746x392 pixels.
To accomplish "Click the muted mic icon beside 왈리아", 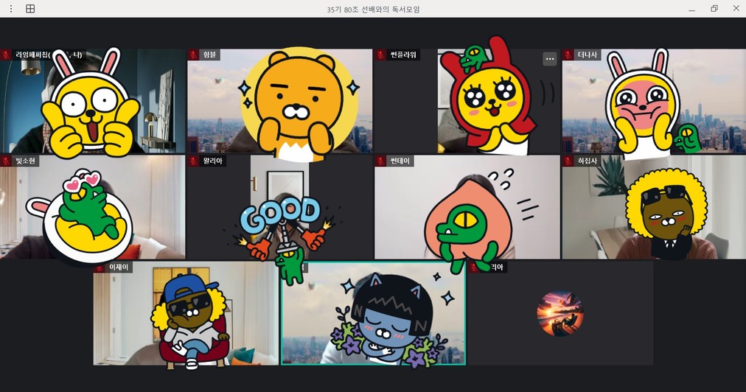I will point(193,161).
